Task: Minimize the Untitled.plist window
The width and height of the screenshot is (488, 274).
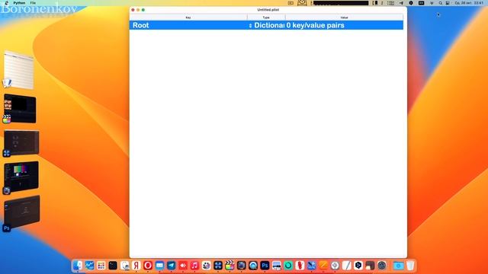Action: [138, 10]
